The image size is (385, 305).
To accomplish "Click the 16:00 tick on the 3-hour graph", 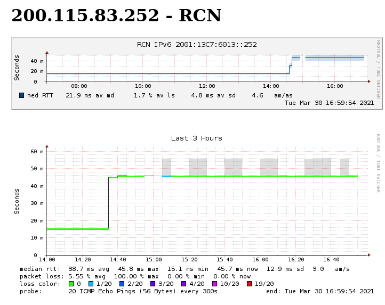I will point(260,260).
